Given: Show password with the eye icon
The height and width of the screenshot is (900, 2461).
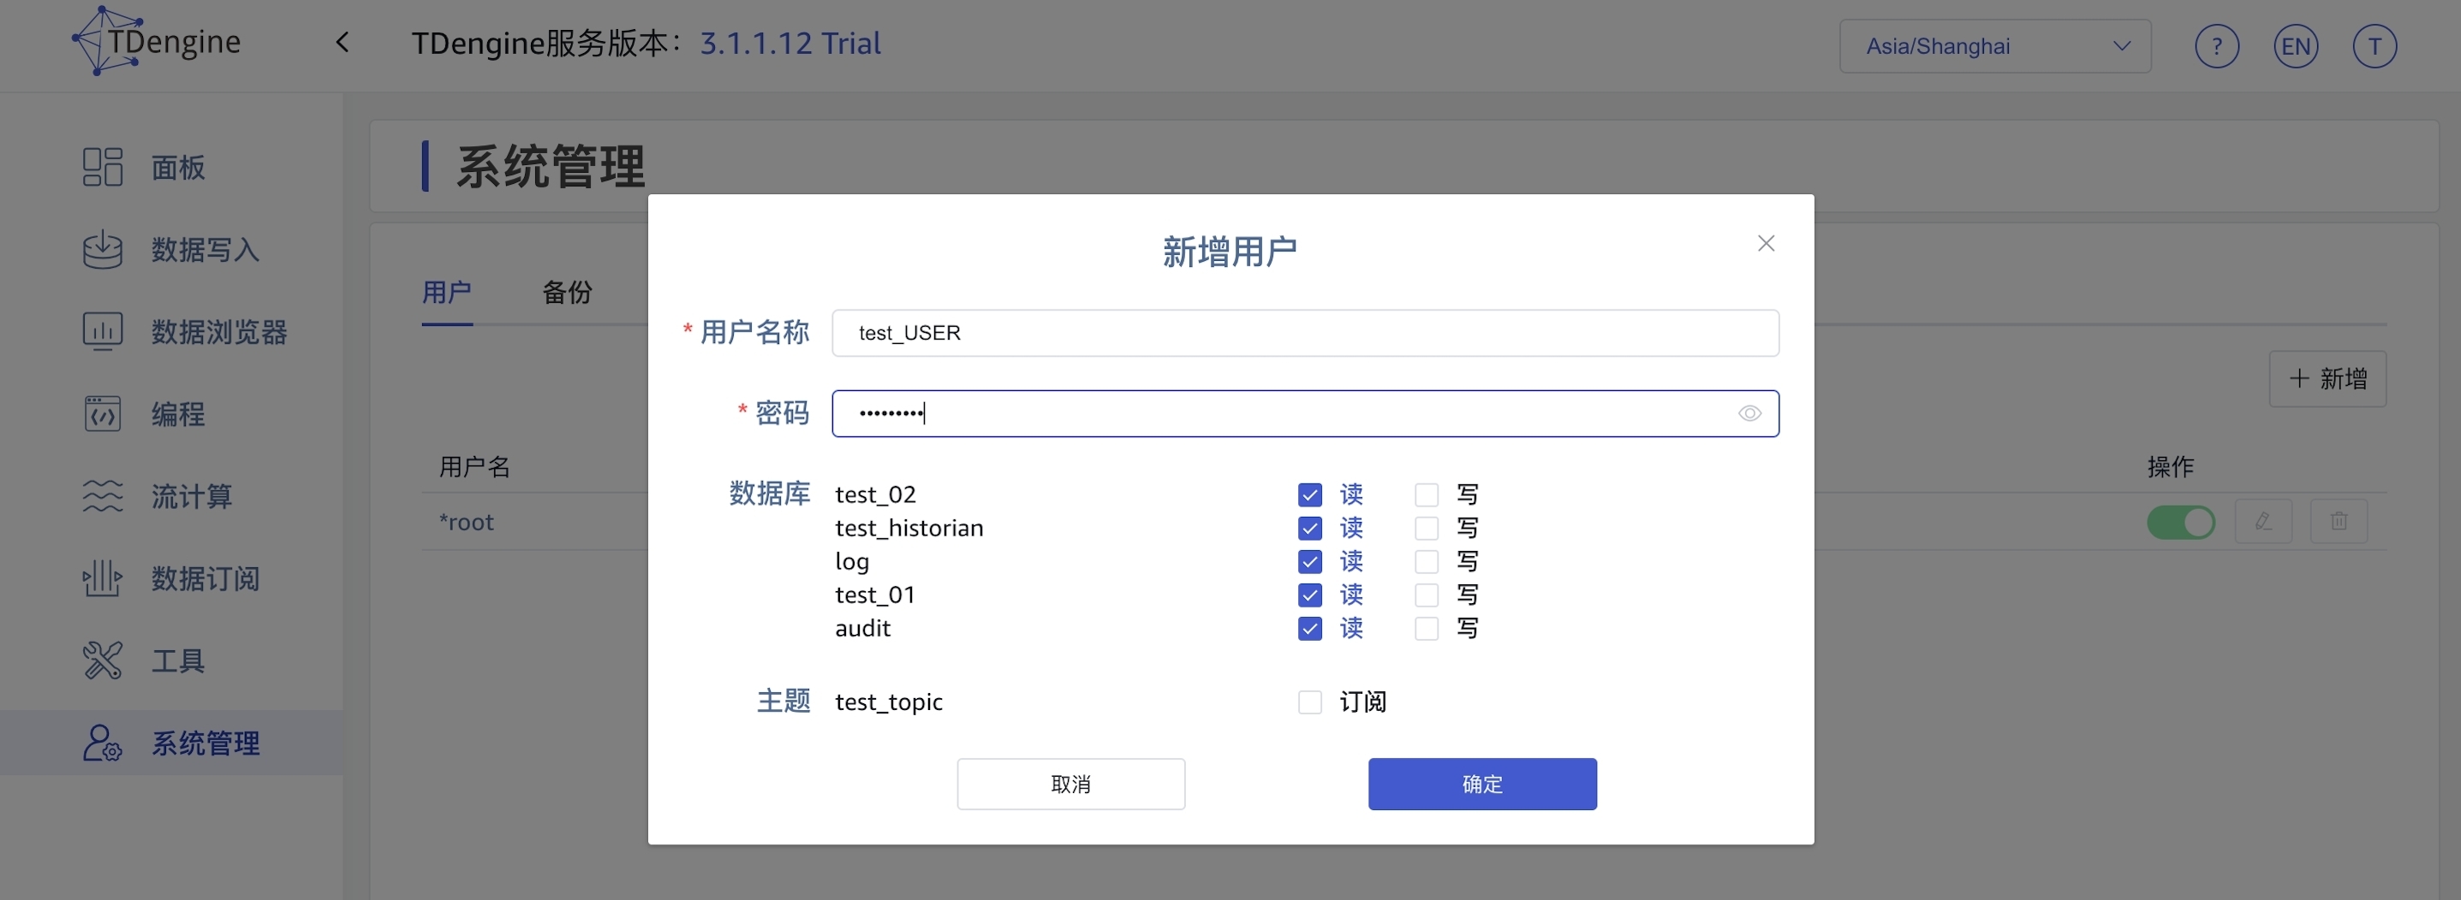Looking at the screenshot, I should (x=1749, y=413).
